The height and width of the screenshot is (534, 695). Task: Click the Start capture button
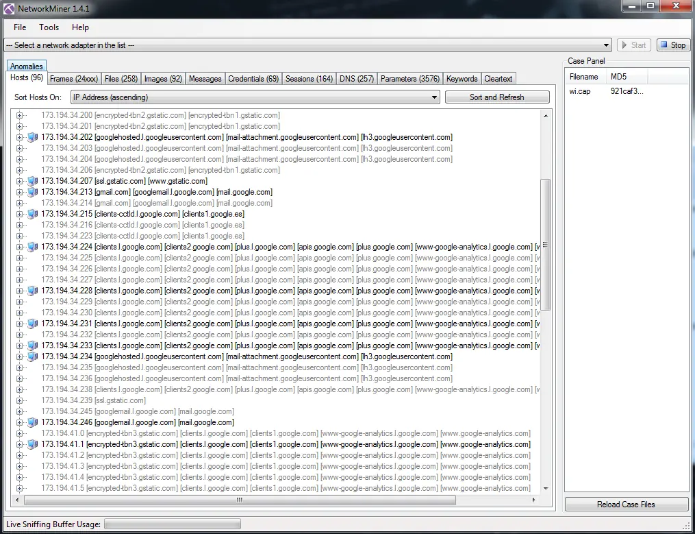pyautogui.click(x=634, y=45)
